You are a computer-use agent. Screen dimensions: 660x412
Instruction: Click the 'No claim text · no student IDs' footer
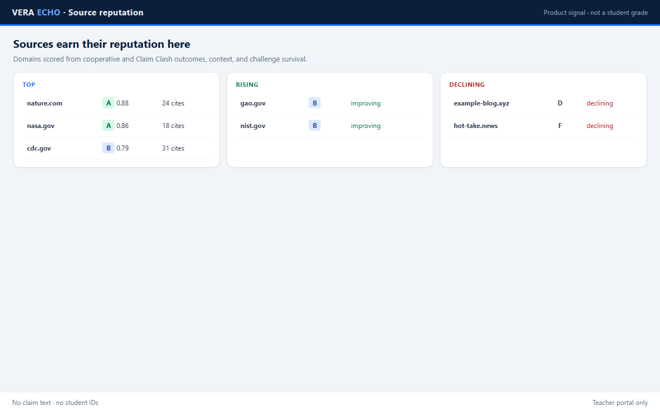coord(55,403)
